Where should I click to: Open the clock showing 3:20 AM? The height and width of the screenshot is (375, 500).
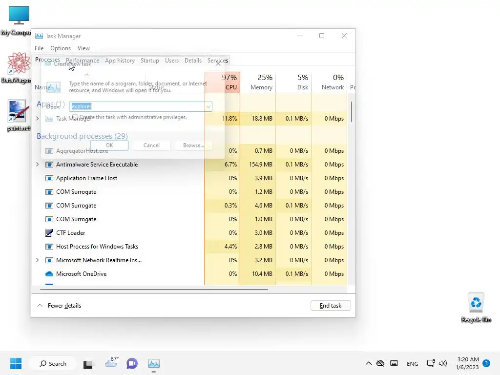[468, 363]
